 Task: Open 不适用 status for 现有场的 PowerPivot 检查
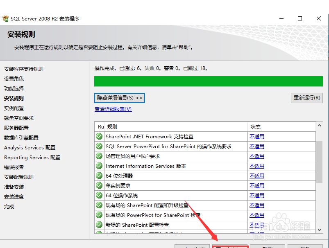point(257,215)
